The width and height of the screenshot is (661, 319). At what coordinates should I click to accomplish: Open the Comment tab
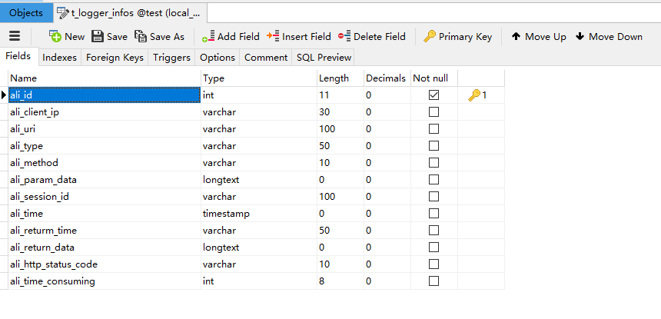pyautogui.click(x=266, y=58)
